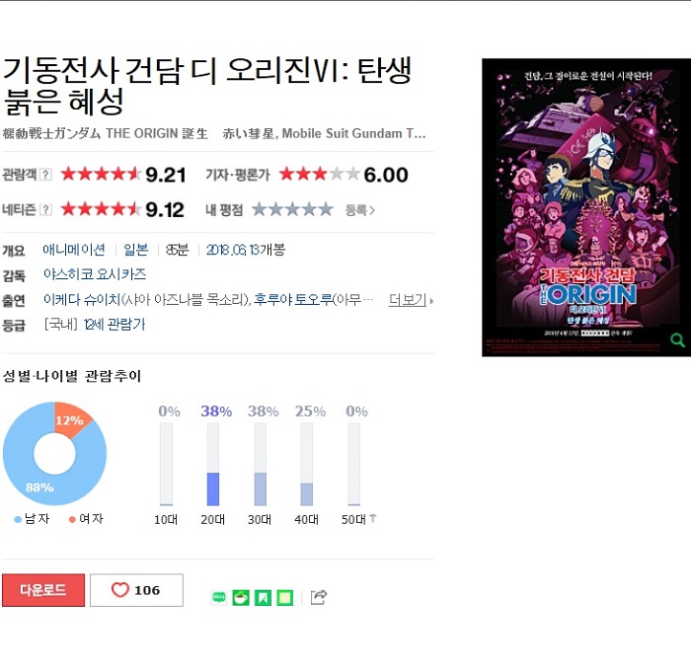Viewport: 691px width, 671px height.
Task: Click the 다운로드 button
Action: click(43, 590)
